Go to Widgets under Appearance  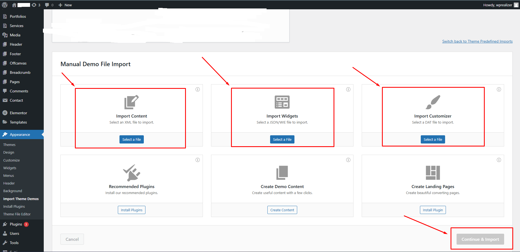click(10, 168)
